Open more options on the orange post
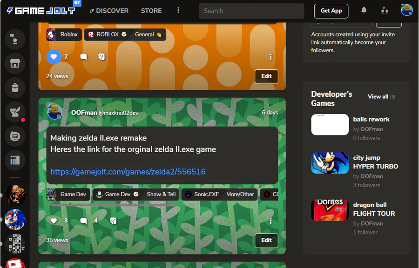The height and width of the screenshot is (268, 419). click(270, 57)
